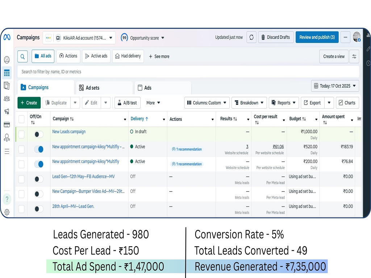This screenshot has width=371, height=278.
Task: Select the Campaigns grid icon in the sidebar
Action: [x=7, y=73]
